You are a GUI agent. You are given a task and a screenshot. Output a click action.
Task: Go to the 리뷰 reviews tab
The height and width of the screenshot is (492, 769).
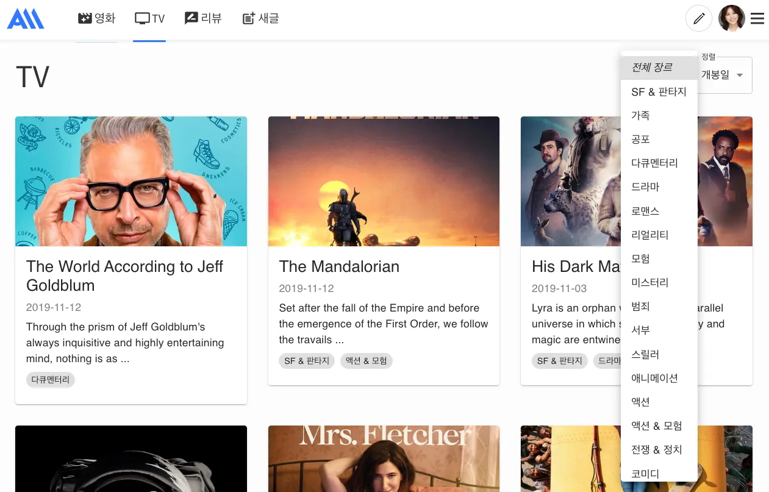pos(203,18)
